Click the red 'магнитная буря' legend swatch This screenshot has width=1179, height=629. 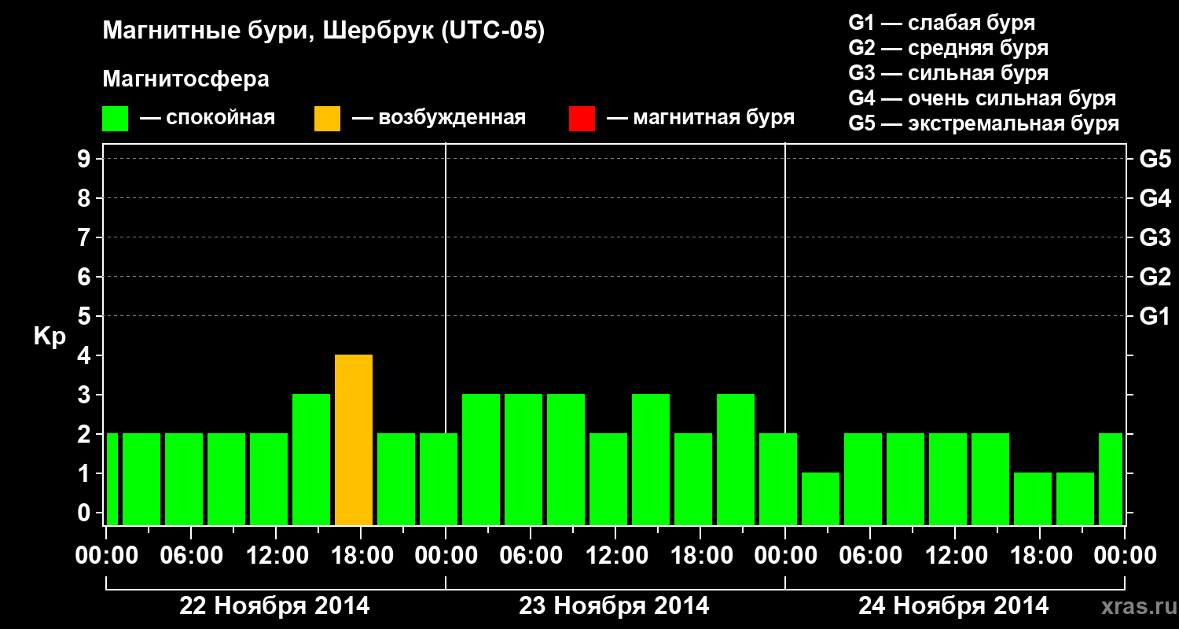(582, 119)
